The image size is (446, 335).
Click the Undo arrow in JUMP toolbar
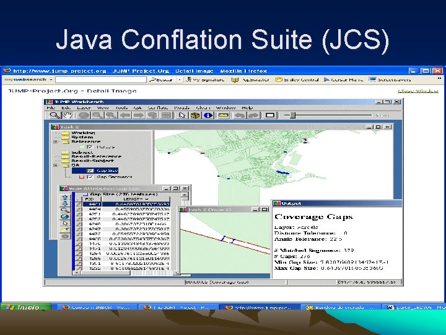pos(240,115)
